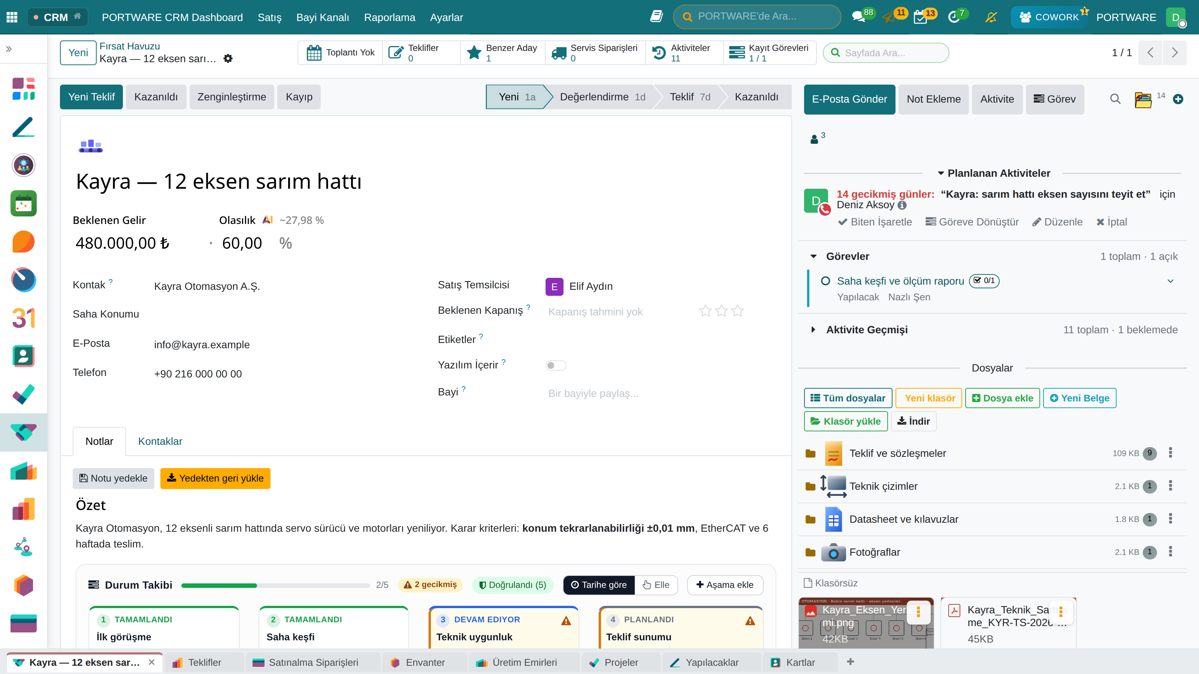Open the knowledge book icon in top bar
This screenshot has width=1199, height=674.
click(x=656, y=17)
